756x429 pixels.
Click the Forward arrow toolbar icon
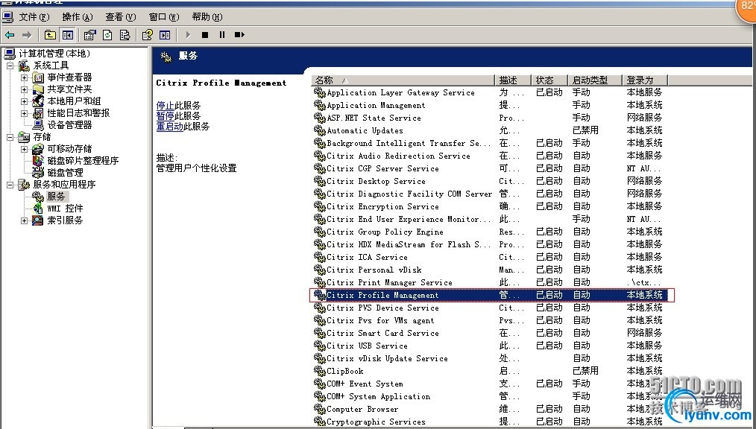pyautogui.click(x=27, y=35)
